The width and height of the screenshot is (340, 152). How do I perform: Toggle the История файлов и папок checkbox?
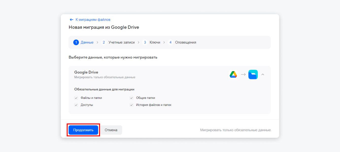131,105
